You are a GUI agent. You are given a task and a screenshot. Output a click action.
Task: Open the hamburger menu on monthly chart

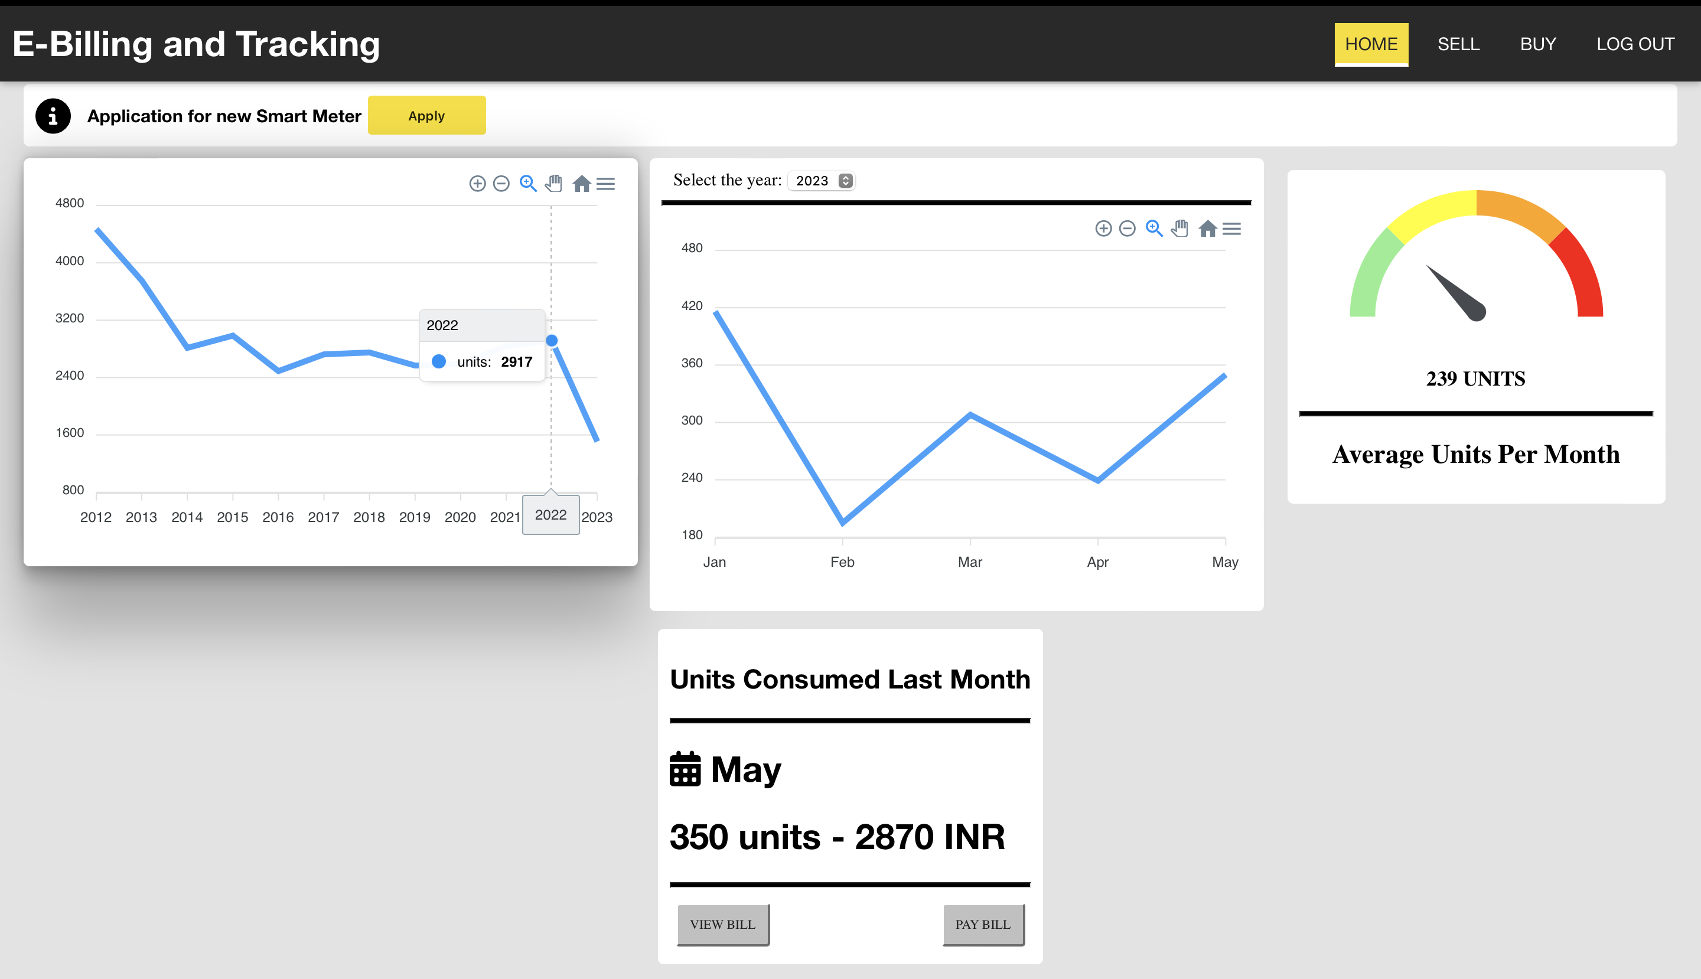click(x=1231, y=229)
